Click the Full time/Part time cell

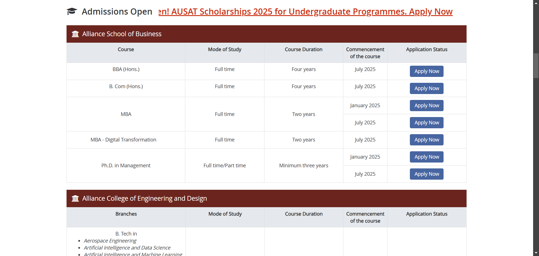(225, 166)
